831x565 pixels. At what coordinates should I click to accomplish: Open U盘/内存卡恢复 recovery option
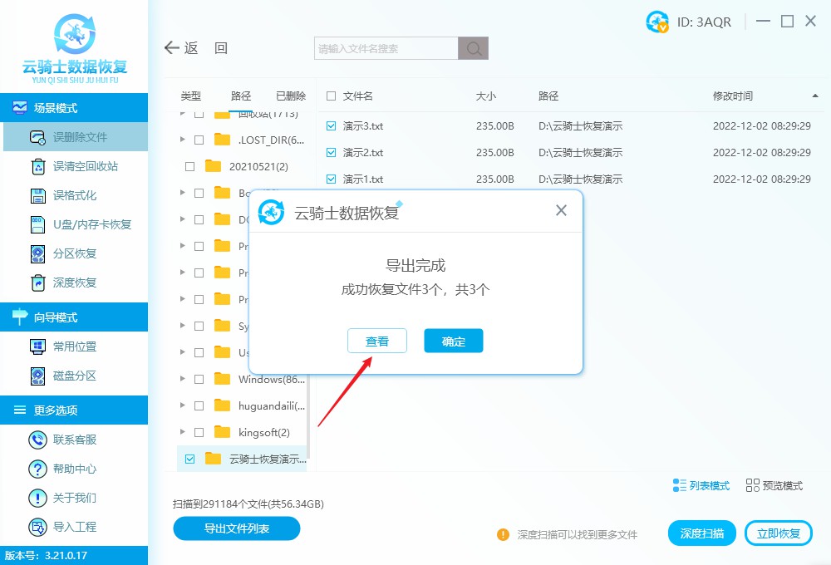[37, 224]
